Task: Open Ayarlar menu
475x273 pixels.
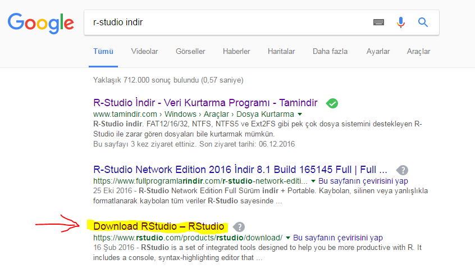Action: tap(378, 52)
